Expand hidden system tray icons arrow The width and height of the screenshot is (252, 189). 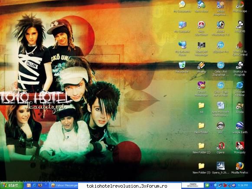click(x=215, y=186)
